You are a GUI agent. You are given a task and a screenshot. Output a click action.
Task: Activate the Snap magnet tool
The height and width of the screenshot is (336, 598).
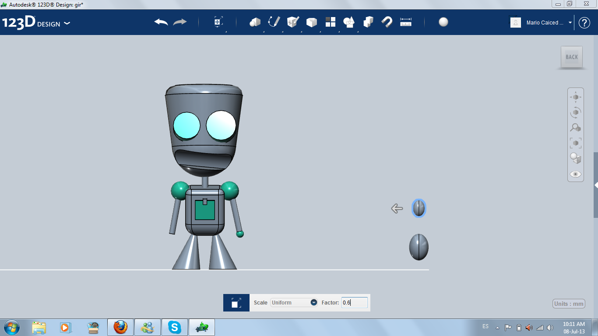pyautogui.click(x=387, y=22)
